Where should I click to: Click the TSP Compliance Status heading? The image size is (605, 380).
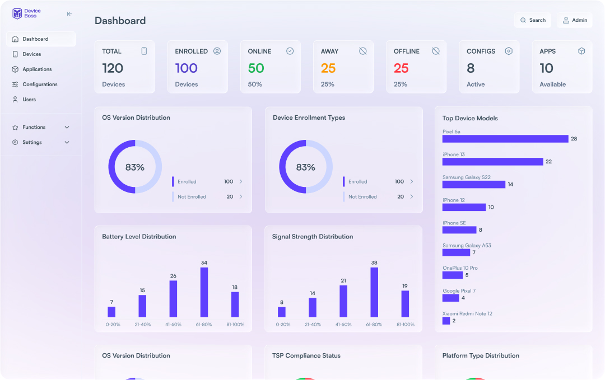[306, 355]
